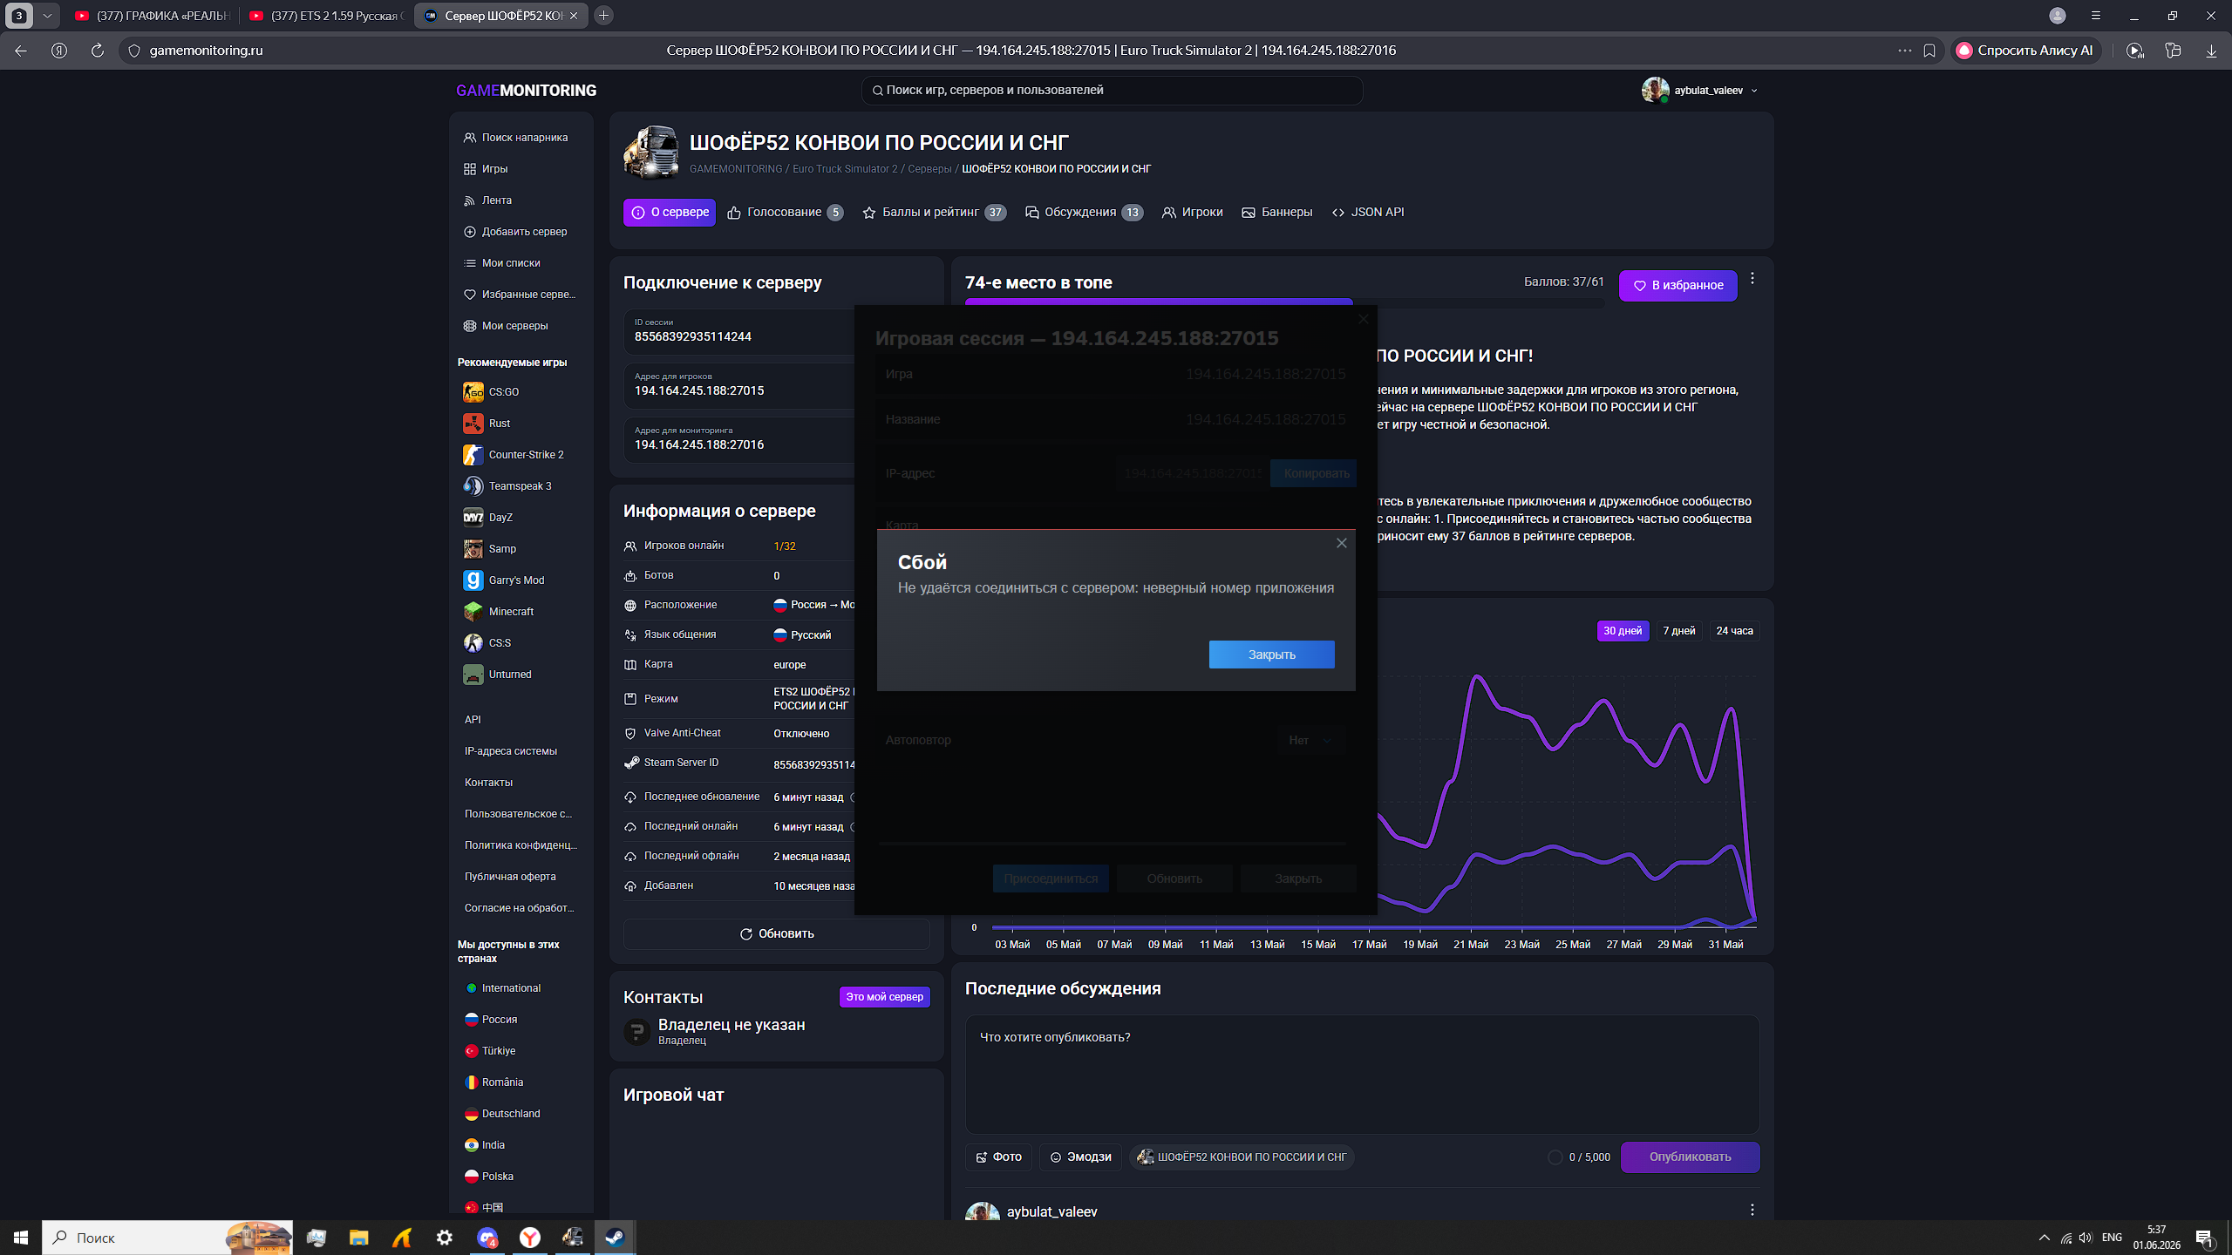Switch chart range to 24 часа
This screenshot has width=2232, height=1255.
tap(1734, 631)
